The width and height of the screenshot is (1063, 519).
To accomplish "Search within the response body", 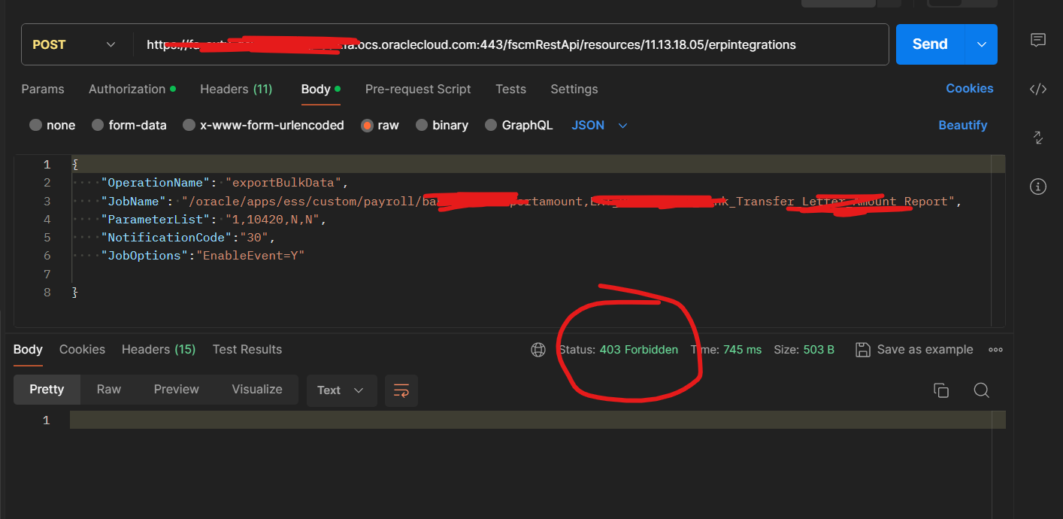I will tap(982, 390).
